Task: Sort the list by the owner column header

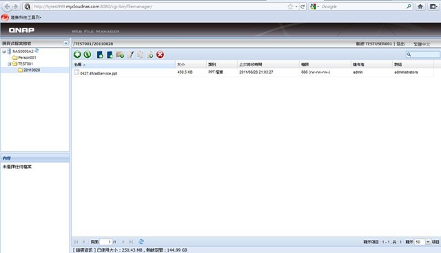Action: (371, 64)
